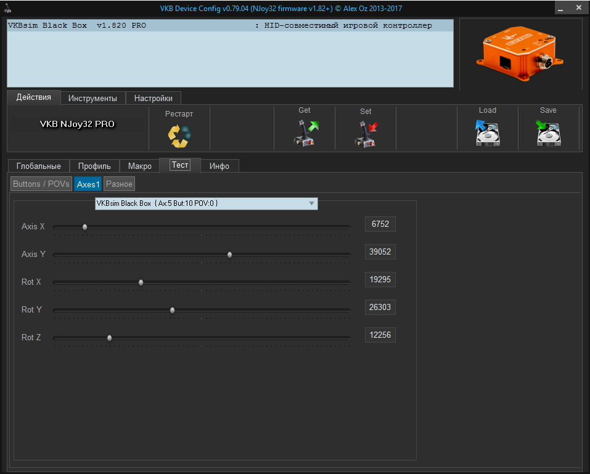Switch to the Инфо tab
Viewport: 590px width, 474px height.
coord(219,166)
